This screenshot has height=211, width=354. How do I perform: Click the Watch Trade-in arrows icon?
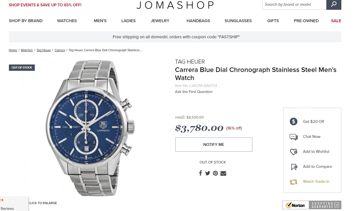[x=293, y=182]
